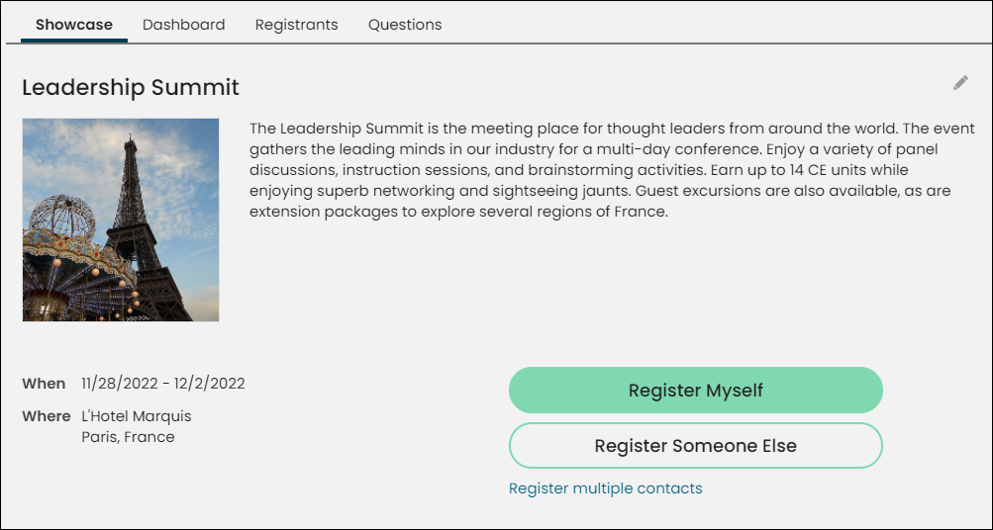This screenshot has width=993, height=530.
Task: Click the pencil edit icon
Action: pyautogui.click(x=960, y=83)
